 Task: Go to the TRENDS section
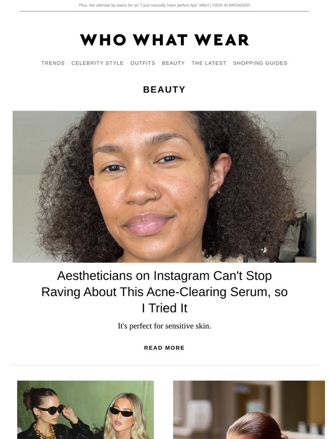click(53, 63)
